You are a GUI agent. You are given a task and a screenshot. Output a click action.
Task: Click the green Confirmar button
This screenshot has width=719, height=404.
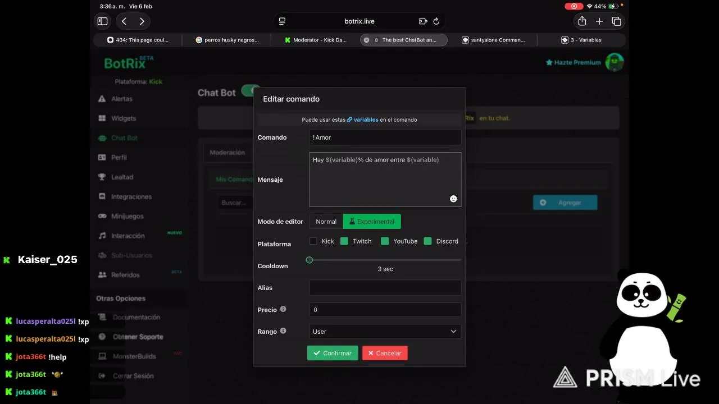tap(333, 353)
